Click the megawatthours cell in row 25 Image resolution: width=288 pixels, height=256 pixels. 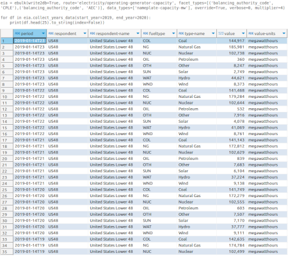click(267, 189)
